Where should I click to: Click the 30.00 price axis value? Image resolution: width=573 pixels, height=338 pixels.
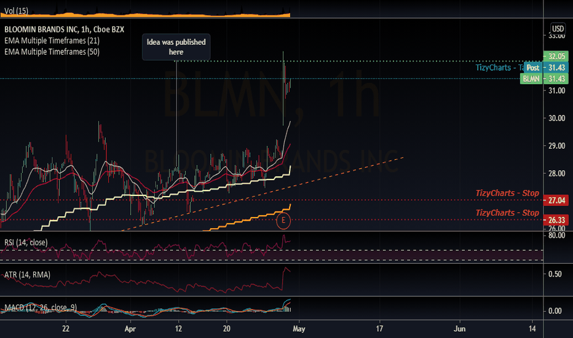tap(556, 118)
